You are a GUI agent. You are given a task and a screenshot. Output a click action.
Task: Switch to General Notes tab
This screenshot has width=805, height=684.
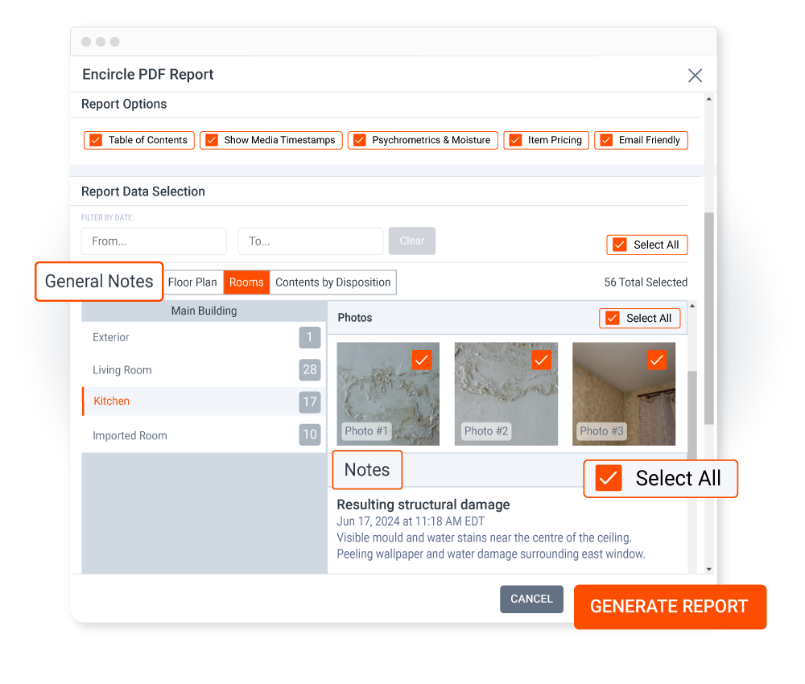[x=99, y=281]
